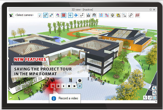Toggle the loop playback button
The width and height of the screenshot is (163, 110).
(x=79, y=86)
